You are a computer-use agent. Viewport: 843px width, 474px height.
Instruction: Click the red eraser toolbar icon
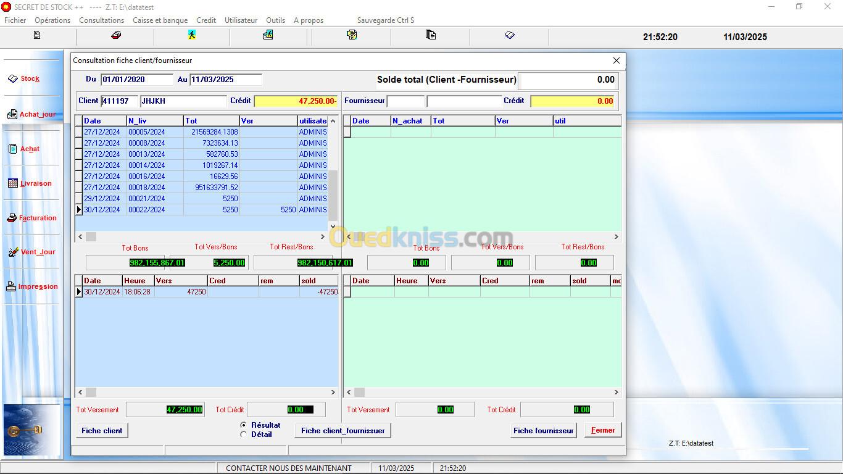[x=115, y=35]
